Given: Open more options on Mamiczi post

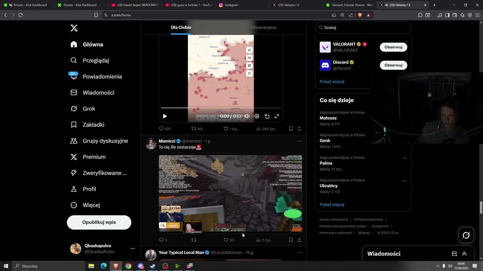Looking at the screenshot, I should [299, 141].
